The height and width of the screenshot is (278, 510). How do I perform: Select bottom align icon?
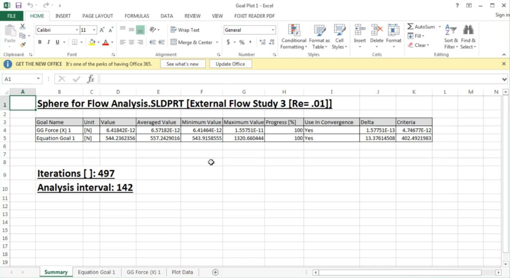[140, 30]
